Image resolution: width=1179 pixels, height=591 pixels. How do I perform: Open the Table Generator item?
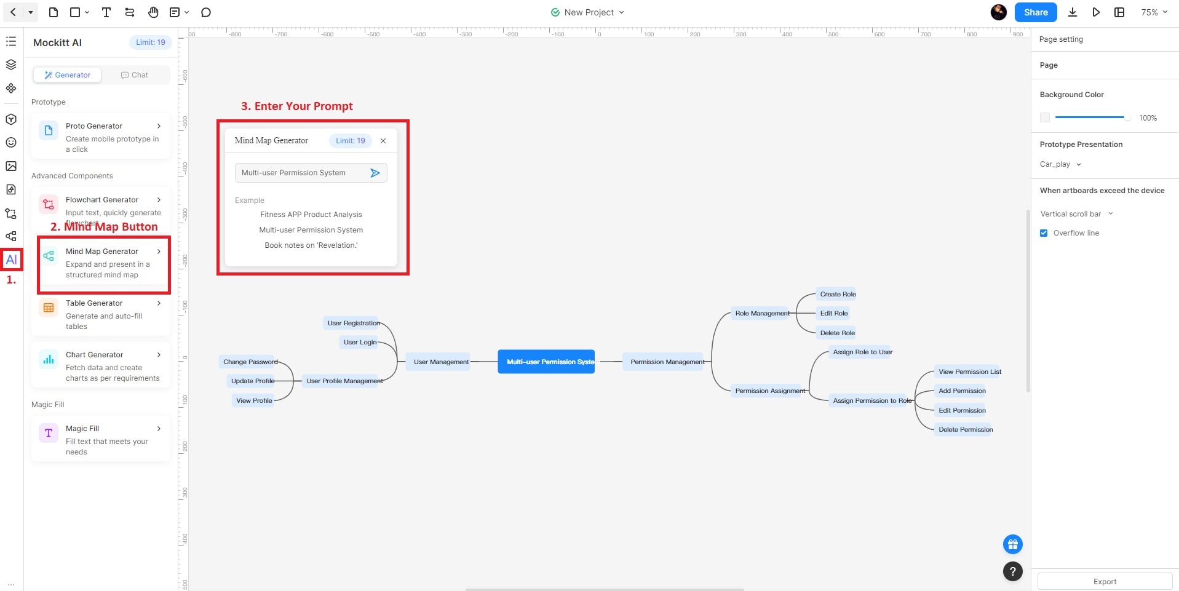(x=101, y=314)
